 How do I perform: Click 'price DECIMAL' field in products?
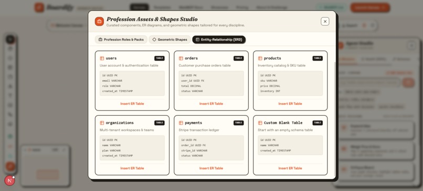point(270,86)
